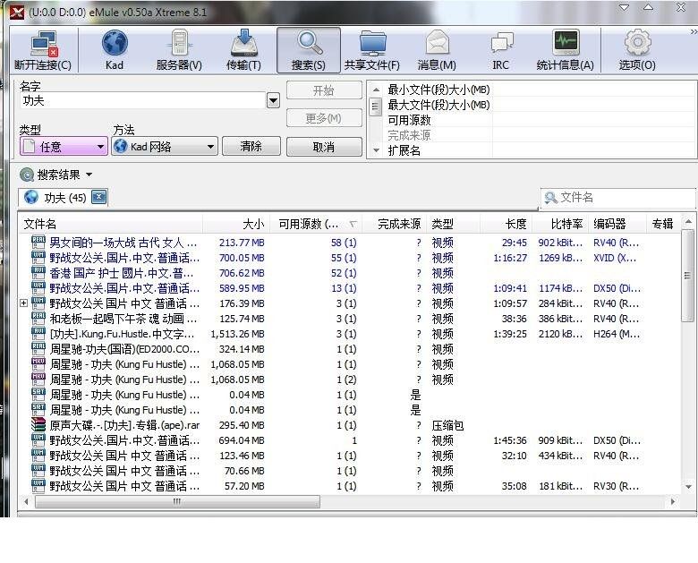This screenshot has width=698, height=563.
Task: Click WM icon of 野战女公关 57.20 MB row
Action: point(38,485)
